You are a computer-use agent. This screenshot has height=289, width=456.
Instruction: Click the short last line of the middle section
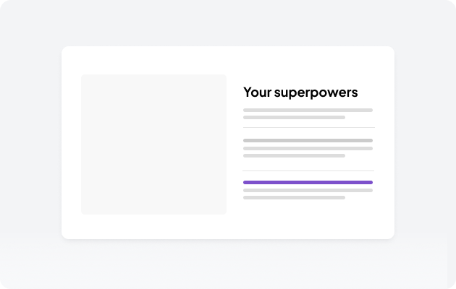point(294,155)
